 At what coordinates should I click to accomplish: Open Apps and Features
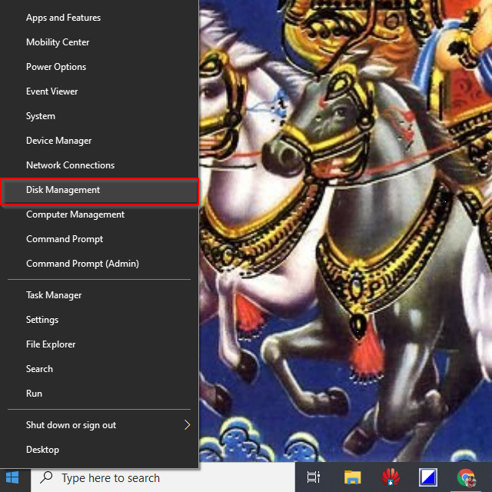pyautogui.click(x=99, y=18)
